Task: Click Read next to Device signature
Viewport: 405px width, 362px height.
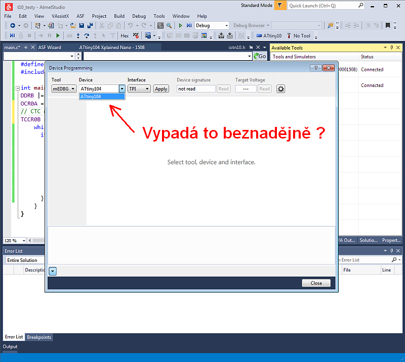Action: (223, 89)
